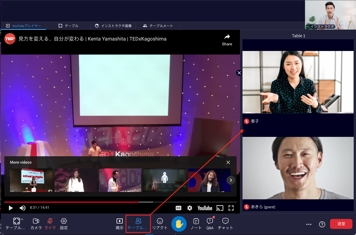The height and width of the screenshot is (235, 356).
Task: Switch to the インストラクタ画像 tab
Action: click(x=113, y=26)
